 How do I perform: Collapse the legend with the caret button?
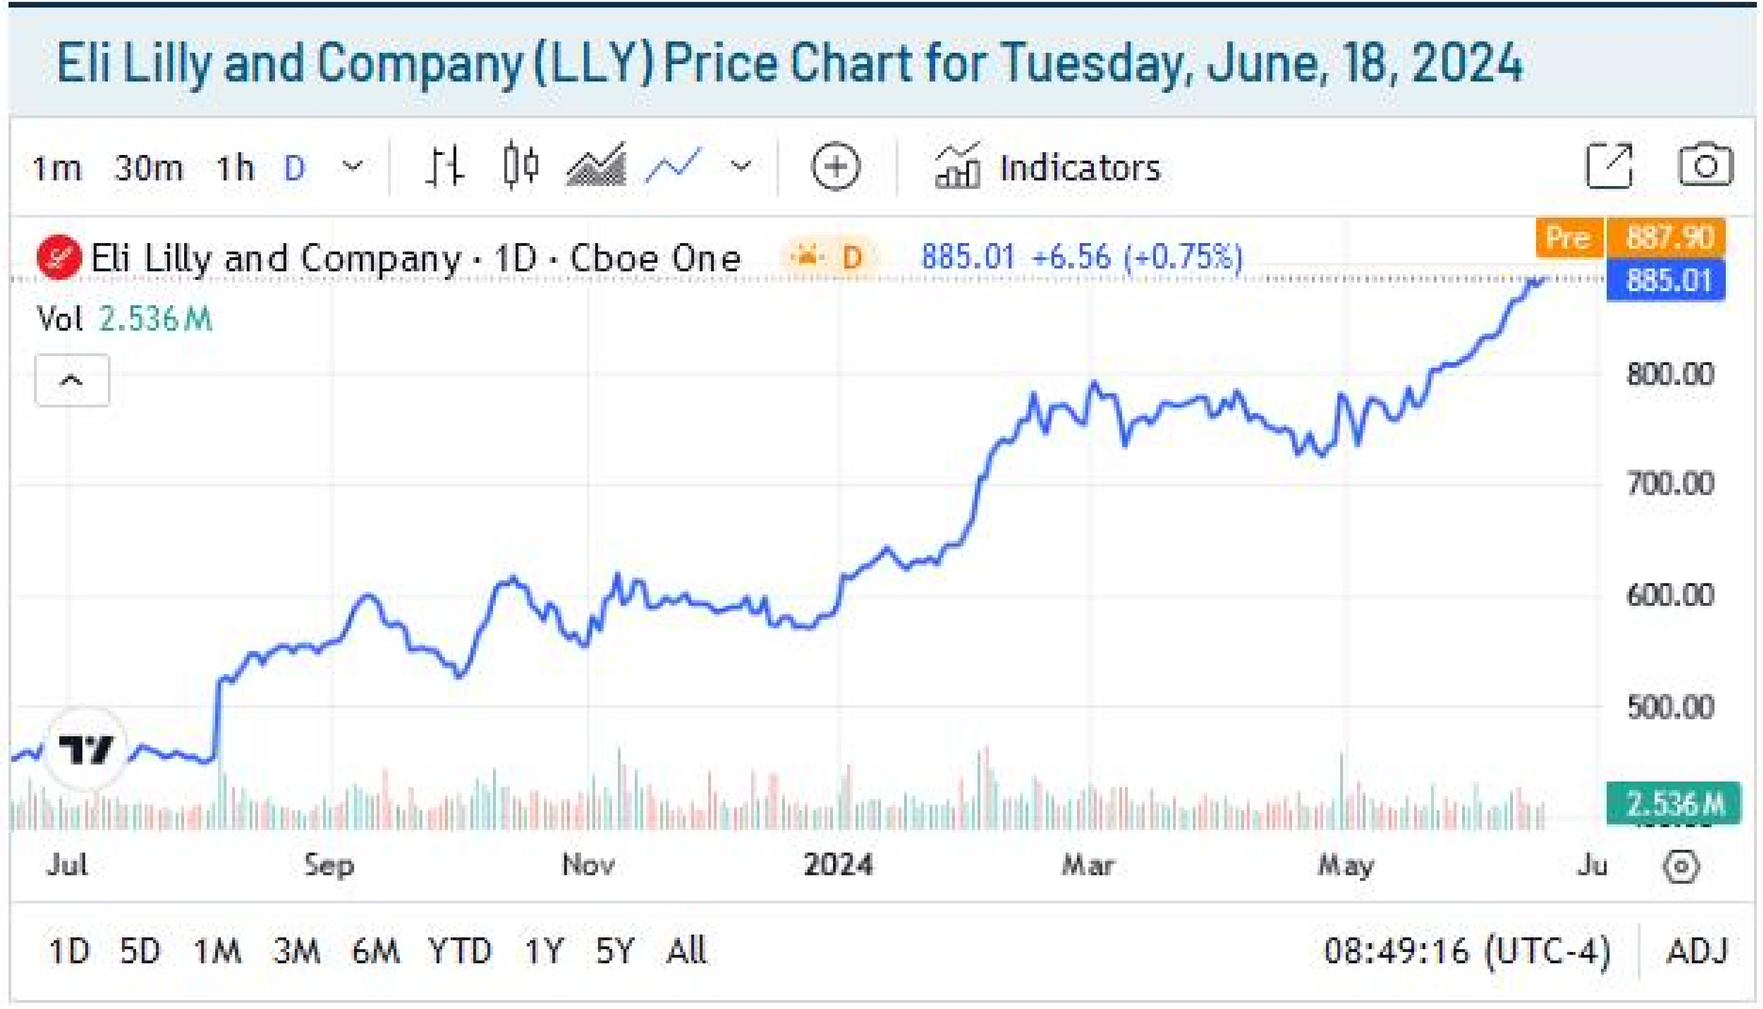coord(72,381)
